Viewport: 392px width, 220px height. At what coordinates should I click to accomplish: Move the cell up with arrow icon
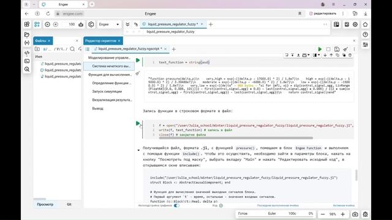pos(331,55)
